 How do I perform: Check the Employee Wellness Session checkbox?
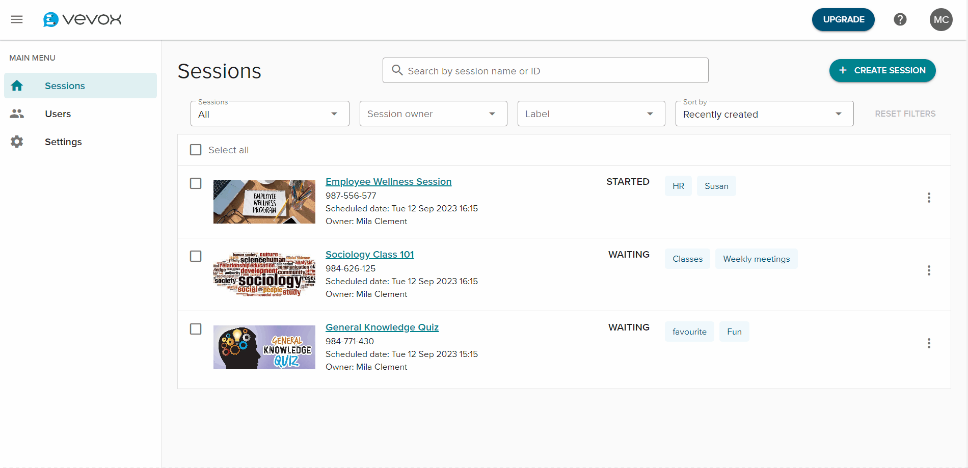tap(196, 183)
